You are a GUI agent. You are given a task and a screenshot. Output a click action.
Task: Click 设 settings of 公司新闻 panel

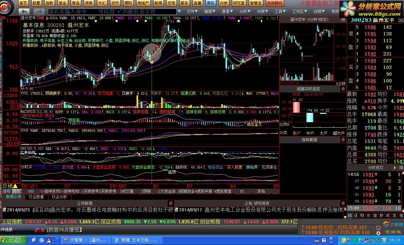tap(171, 203)
